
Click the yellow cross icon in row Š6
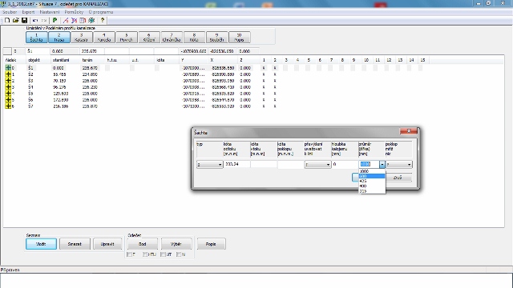tap(8, 100)
